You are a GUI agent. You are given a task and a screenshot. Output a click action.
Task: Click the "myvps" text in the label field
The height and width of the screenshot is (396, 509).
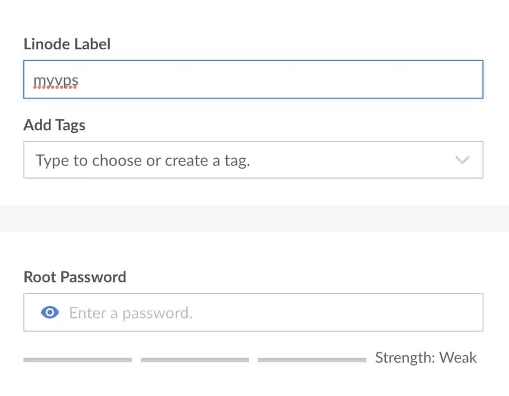[56, 81]
